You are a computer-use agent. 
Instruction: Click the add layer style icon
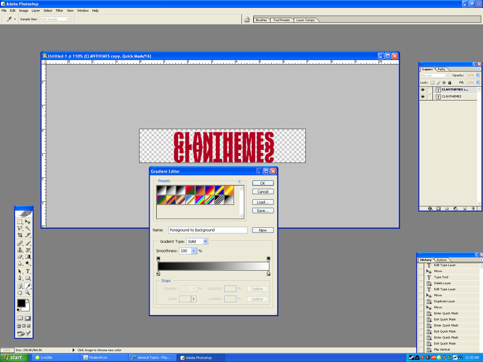430,208
